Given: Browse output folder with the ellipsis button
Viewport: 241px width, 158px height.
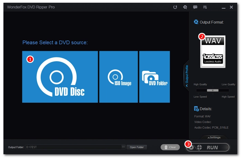Looking at the screenshot, I should [123, 147].
